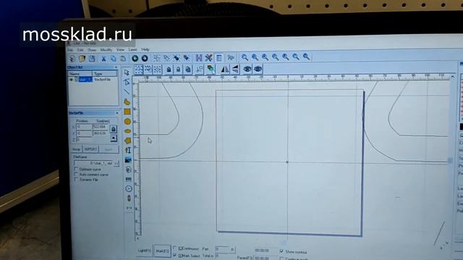The image size is (463, 260).
Task: Click the Undo round arrow icon
Action: pos(135,58)
